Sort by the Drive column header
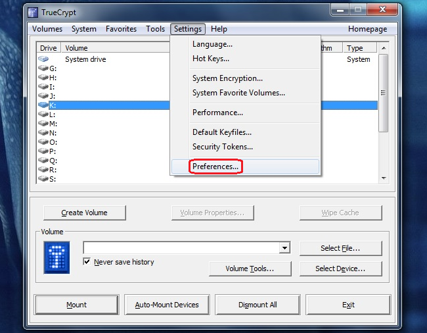 49,48
